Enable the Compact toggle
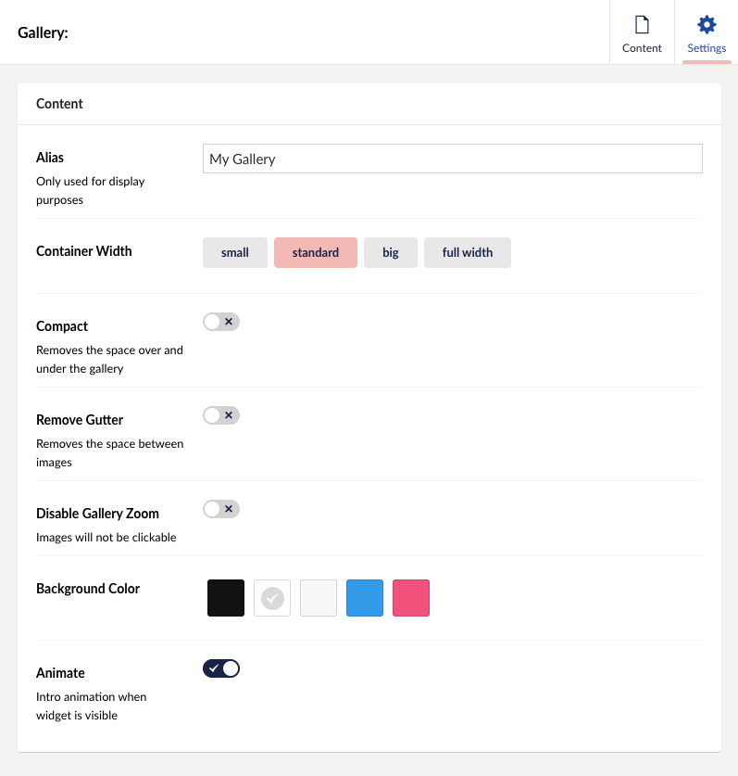The image size is (738, 776). pos(221,322)
